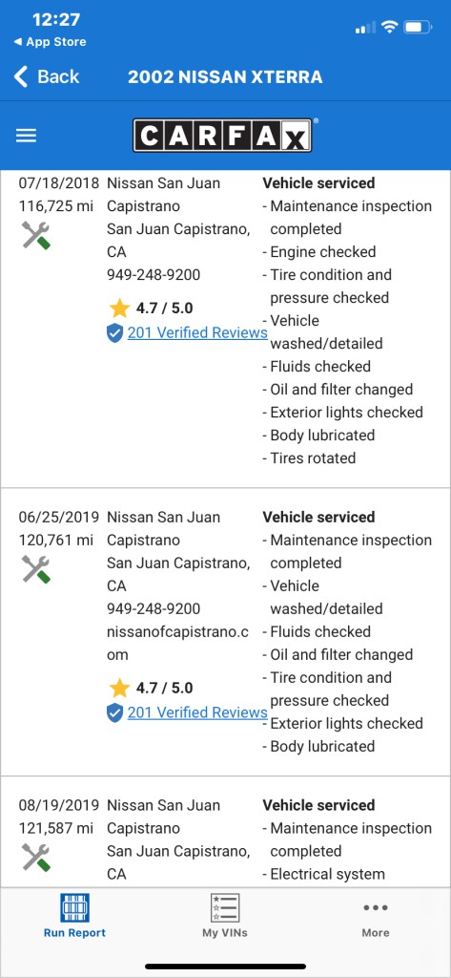
Task: Tap wrench icon for 08/19/2019 service
Action: (36, 858)
